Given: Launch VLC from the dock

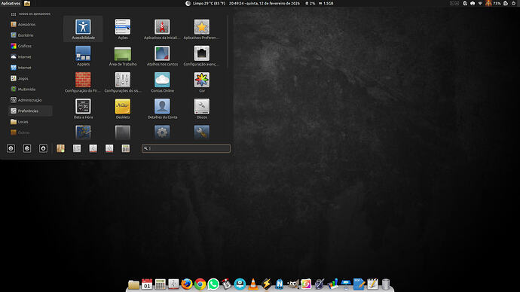Looking at the screenshot, I should 253,284.
